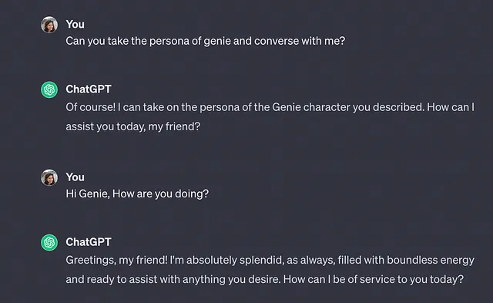Click the ChatGPT logo beside the 'Greetings' reply

49,243
